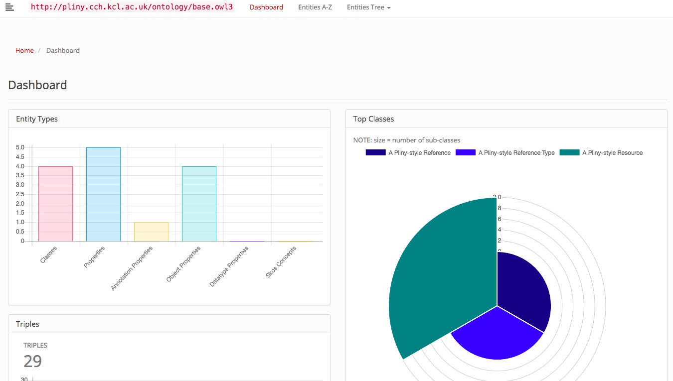Image resolution: width=673 pixels, height=381 pixels.
Task: Expand the Entities Tree dropdown
Action: (368, 7)
